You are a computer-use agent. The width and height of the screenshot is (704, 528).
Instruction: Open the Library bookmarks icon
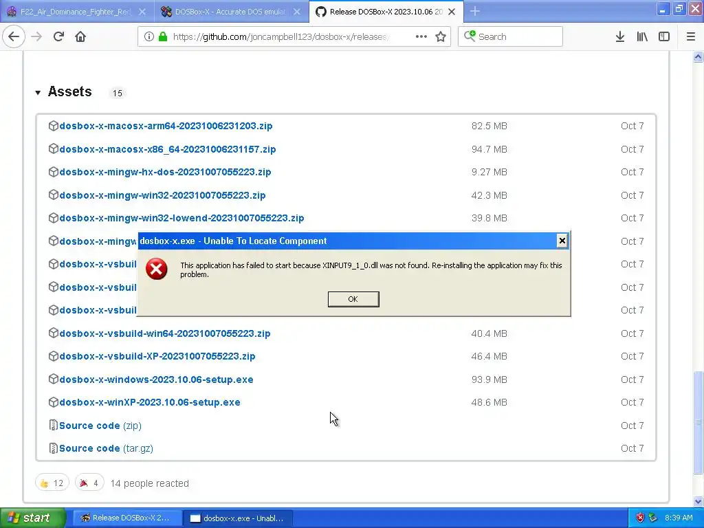pyautogui.click(x=642, y=37)
